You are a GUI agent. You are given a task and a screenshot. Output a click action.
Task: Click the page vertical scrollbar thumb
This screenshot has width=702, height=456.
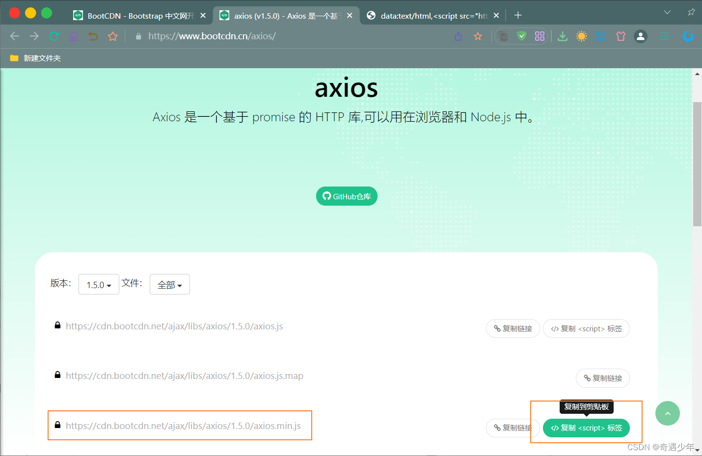(697, 164)
